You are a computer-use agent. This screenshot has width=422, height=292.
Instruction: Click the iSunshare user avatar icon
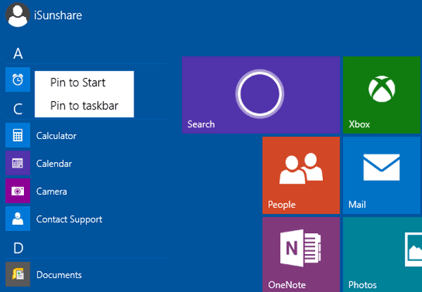tap(18, 15)
